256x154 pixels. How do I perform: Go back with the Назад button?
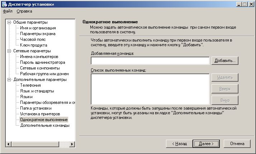[179, 143]
